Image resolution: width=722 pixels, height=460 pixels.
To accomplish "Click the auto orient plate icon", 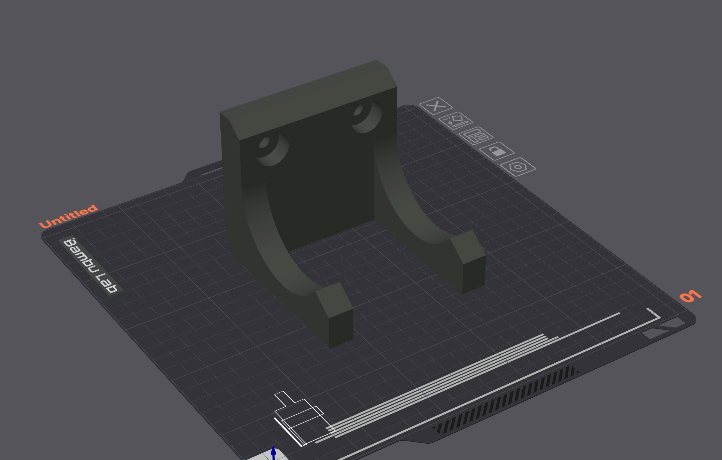I will [455, 120].
